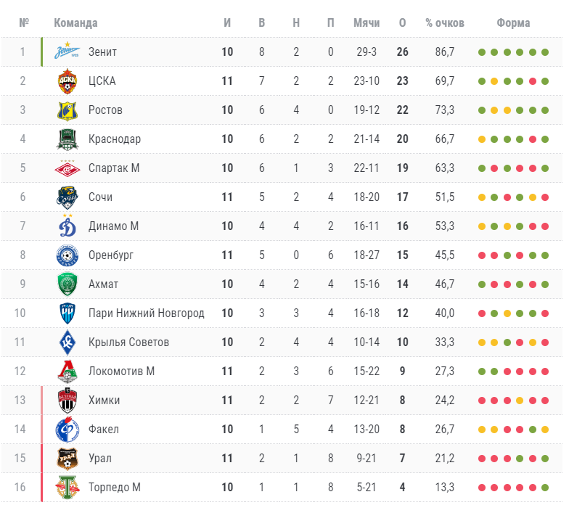Click Torpedo M's last green form dot
Screen dimensions: 569x513
click(545, 488)
